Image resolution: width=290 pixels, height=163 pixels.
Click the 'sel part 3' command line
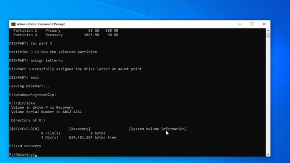[x=30, y=43]
